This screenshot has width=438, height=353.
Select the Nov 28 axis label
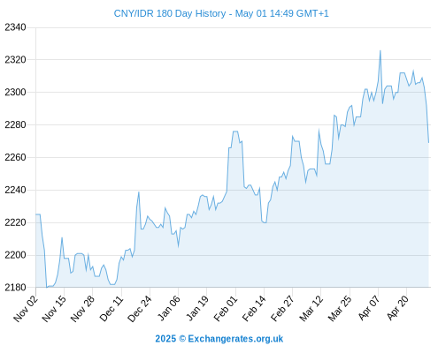click(83, 308)
